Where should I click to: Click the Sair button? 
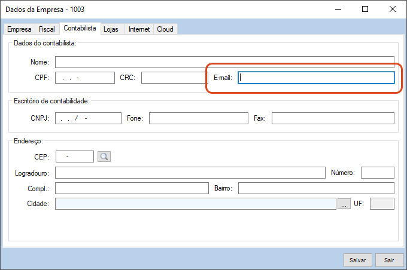click(x=389, y=260)
